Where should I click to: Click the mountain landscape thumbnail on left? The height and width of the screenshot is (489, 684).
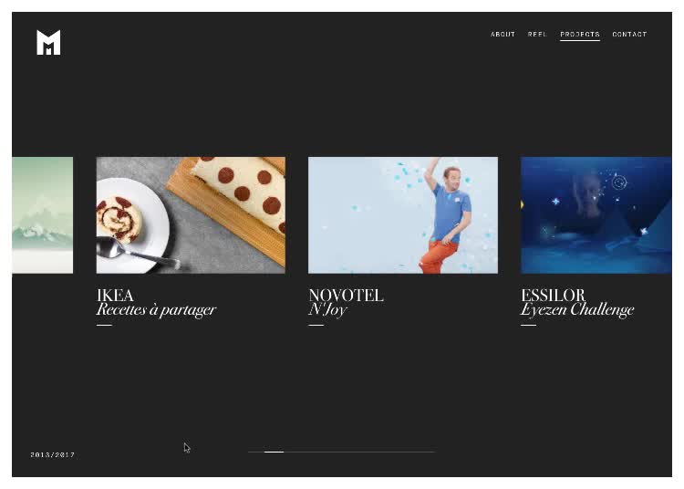tap(42, 215)
